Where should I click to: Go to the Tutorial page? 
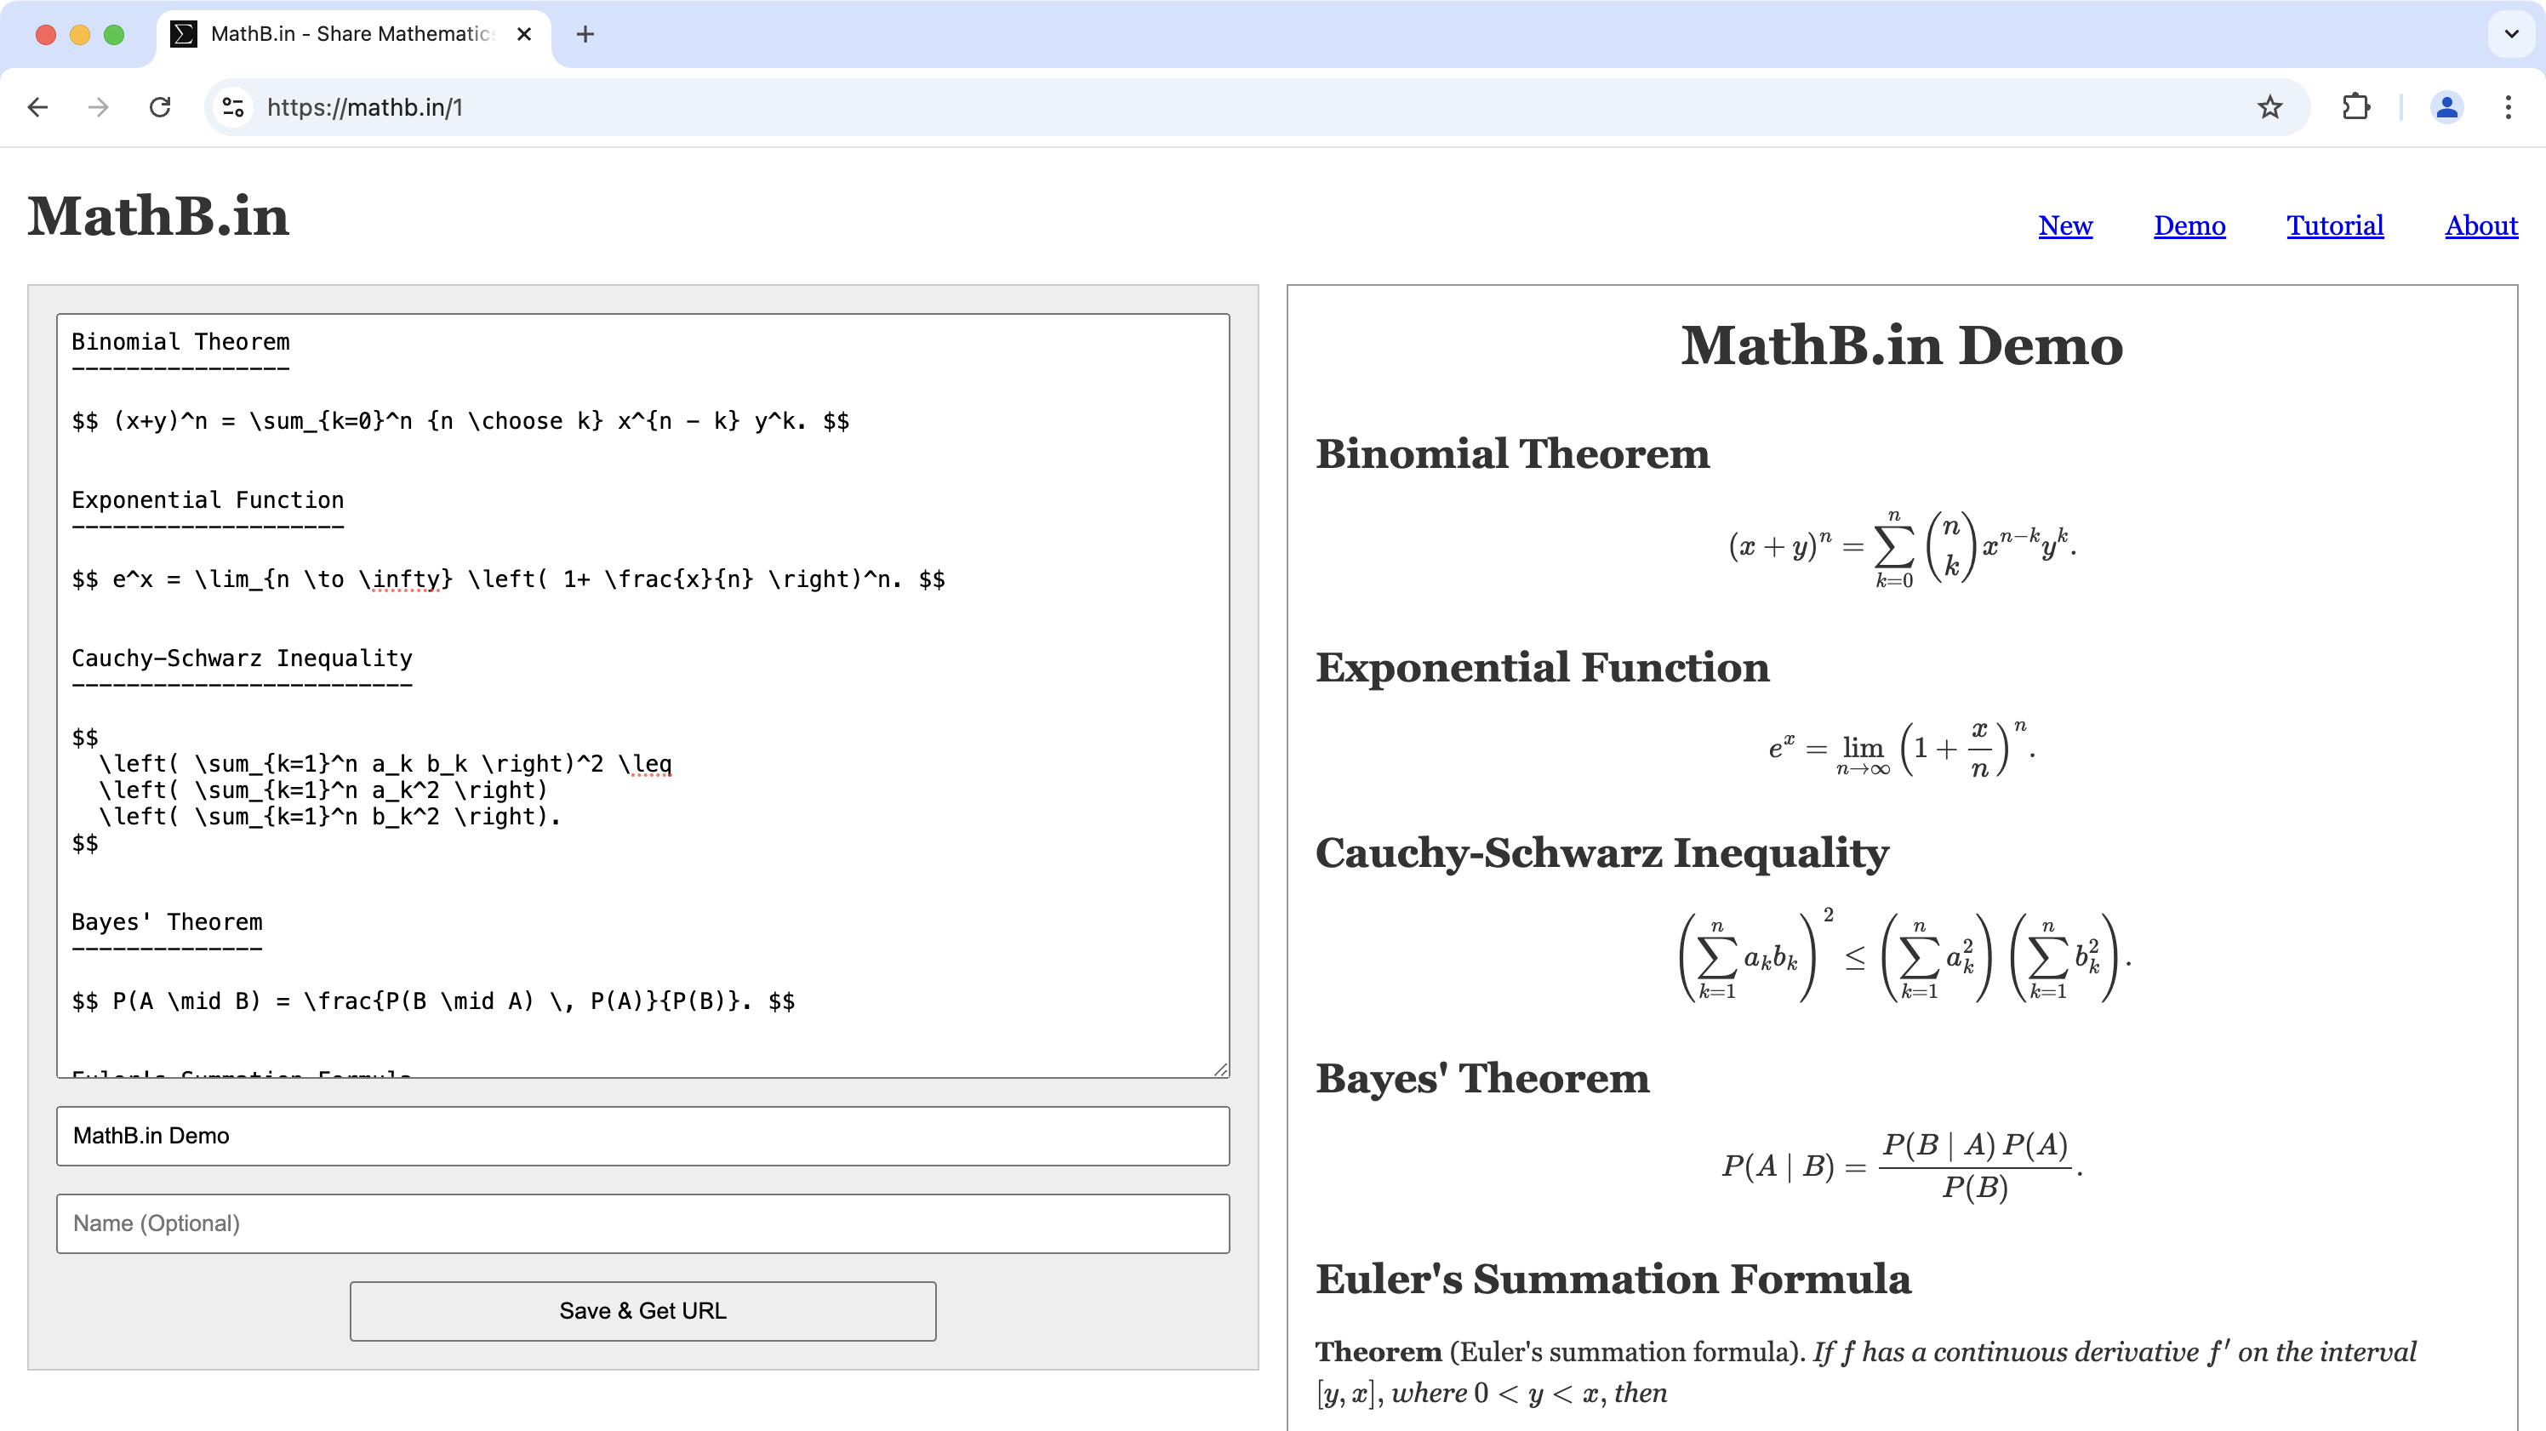[2334, 225]
